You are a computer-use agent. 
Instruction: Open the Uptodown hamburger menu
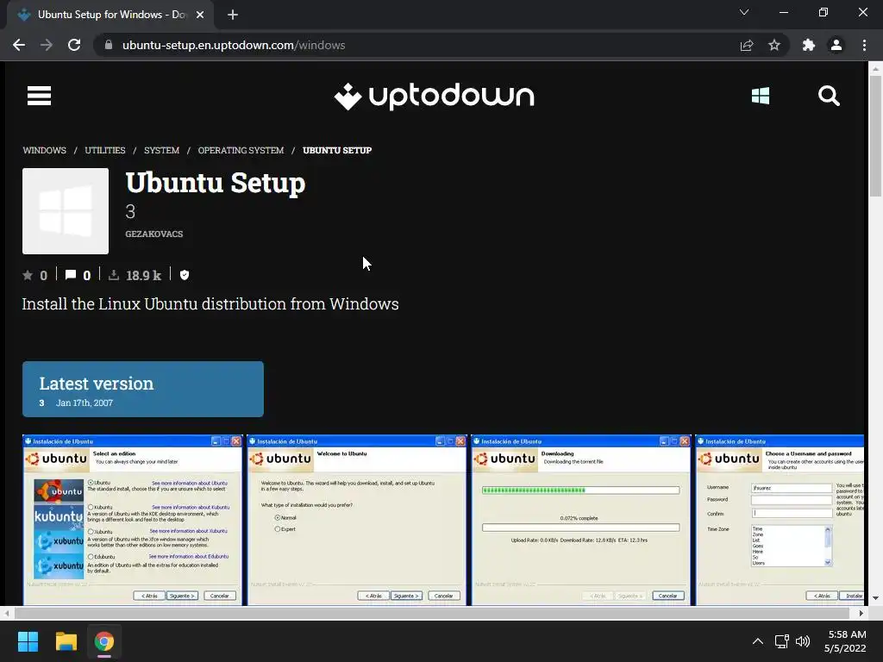[x=39, y=96]
